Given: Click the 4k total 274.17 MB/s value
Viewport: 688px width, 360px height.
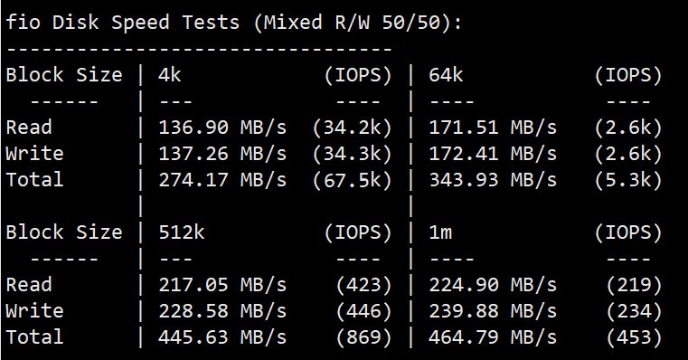Looking at the screenshot, I should click(x=222, y=180).
